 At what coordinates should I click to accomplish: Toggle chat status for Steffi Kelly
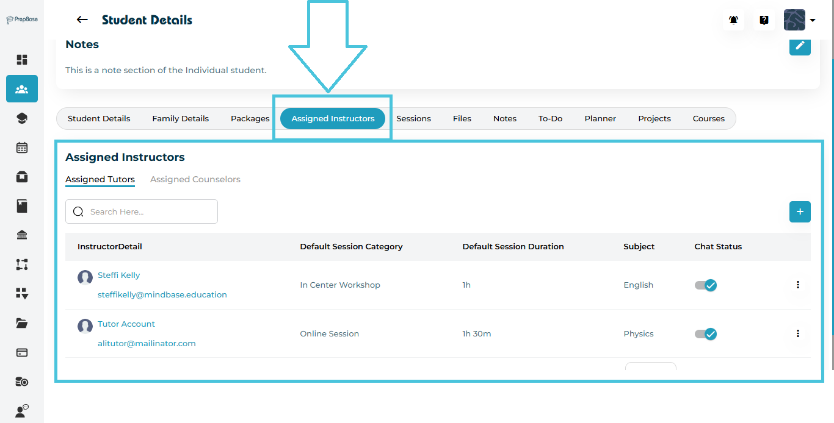pos(706,285)
